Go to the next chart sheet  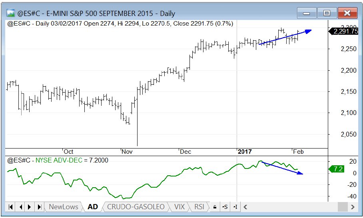30,207
